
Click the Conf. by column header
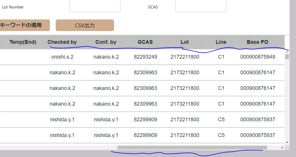(106, 42)
